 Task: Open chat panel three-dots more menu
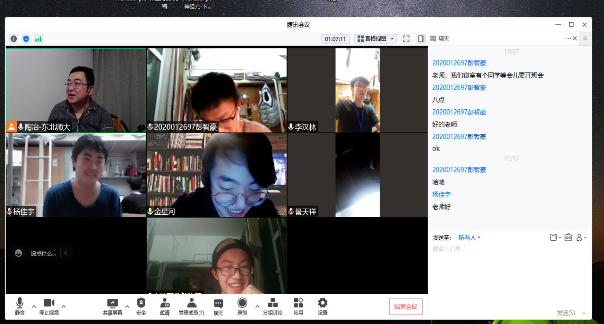pyautogui.click(x=568, y=39)
